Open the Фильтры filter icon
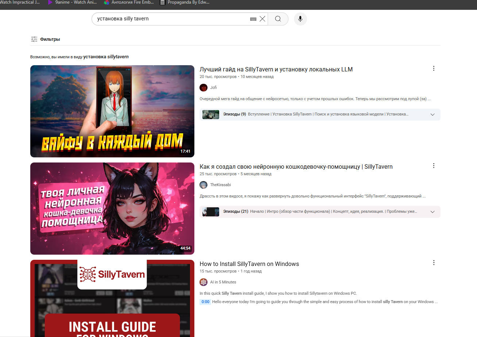The image size is (477, 337). [34, 39]
